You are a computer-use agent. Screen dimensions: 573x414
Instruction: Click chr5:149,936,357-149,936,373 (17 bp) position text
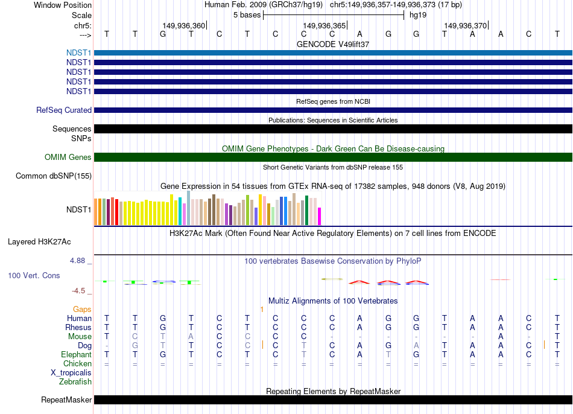(x=396, y=5)
